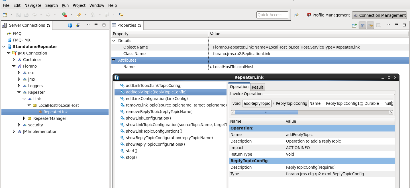
Task: Expand the RepeaterManager folder node
Action: 24,118
